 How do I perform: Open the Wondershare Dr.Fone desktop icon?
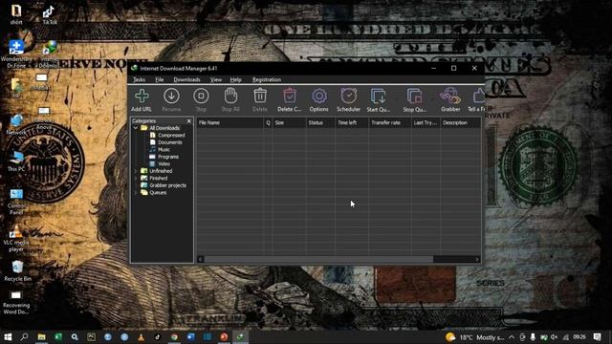pos(16,54)
